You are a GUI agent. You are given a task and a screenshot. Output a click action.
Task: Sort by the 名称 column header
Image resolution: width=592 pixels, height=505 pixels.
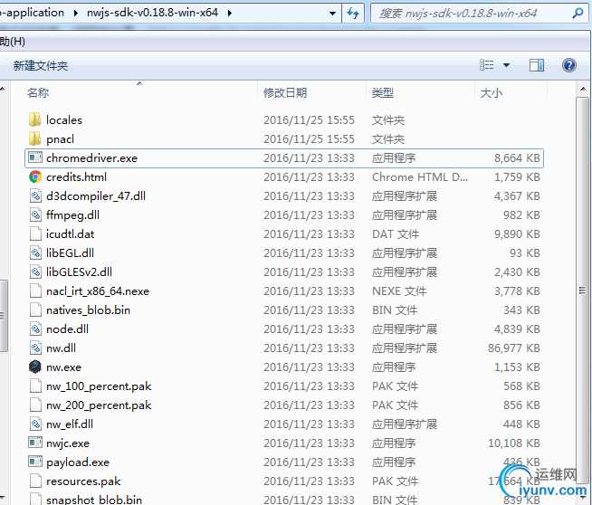[x=38, y=92]
